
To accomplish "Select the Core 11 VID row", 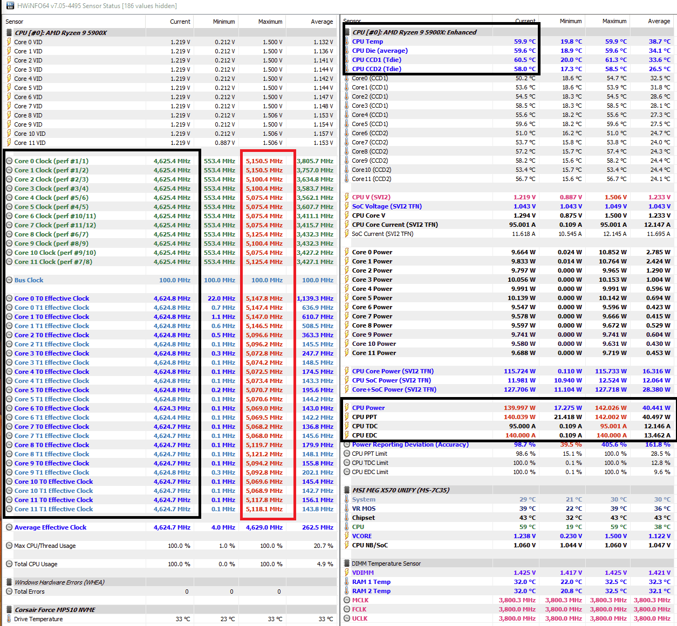I will pyautogui.click(x=170, y=143).
